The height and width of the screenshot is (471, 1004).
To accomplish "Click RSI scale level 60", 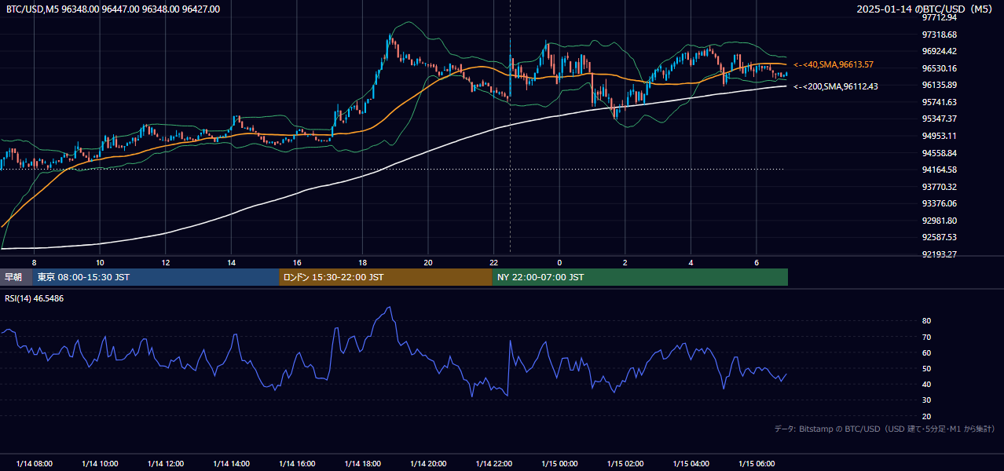I will 927,352.
